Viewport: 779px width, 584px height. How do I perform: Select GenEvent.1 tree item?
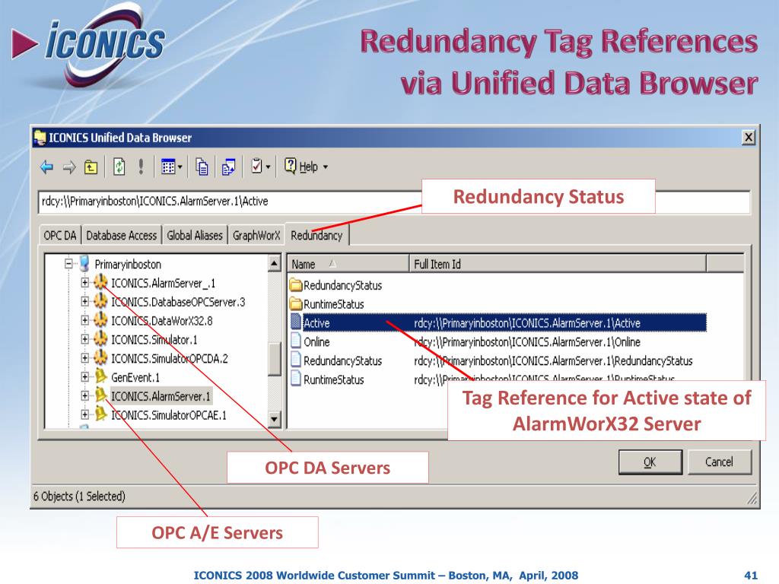click(135, 377)
